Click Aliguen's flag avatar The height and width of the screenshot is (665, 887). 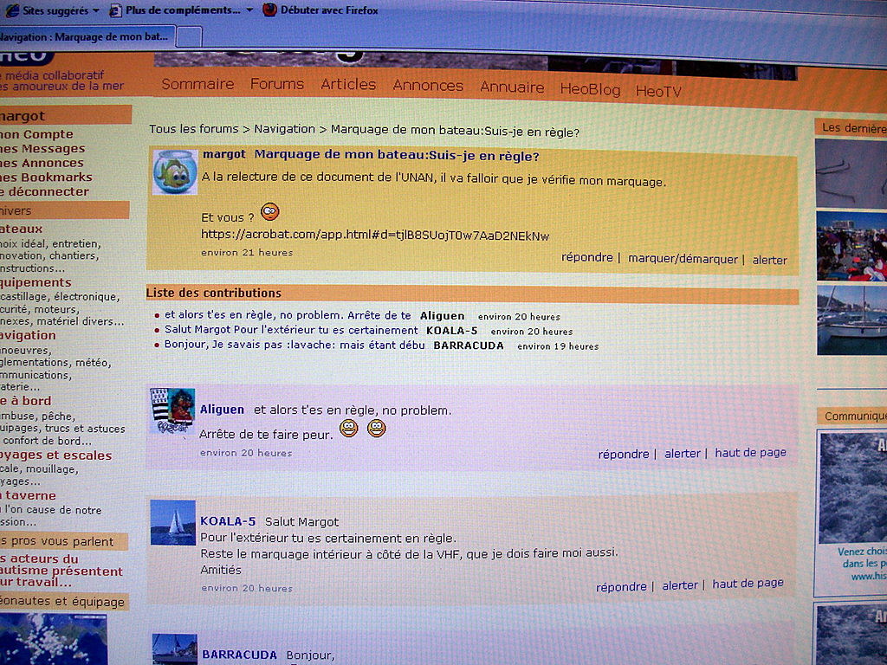tap(172, 410)
